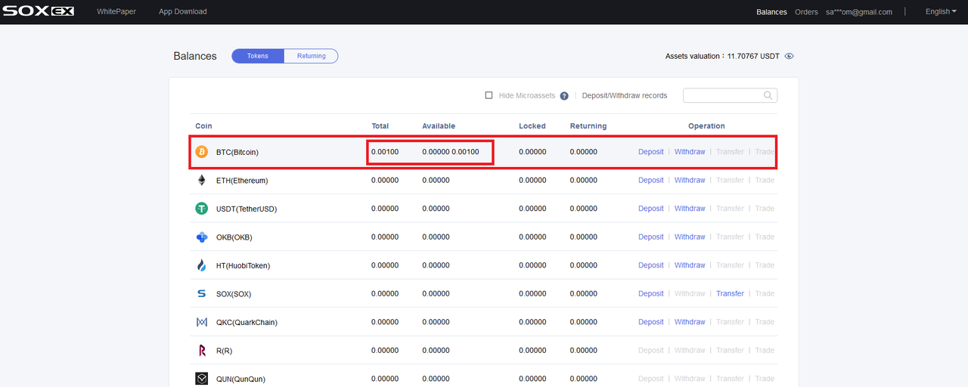
Task: Open the English language dropdown
Action: [x=941, y=11]
